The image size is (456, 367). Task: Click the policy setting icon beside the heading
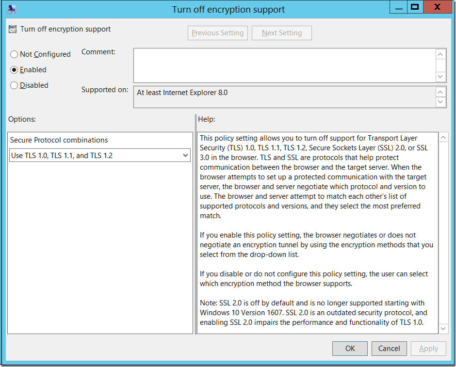(x=13, y=29)
